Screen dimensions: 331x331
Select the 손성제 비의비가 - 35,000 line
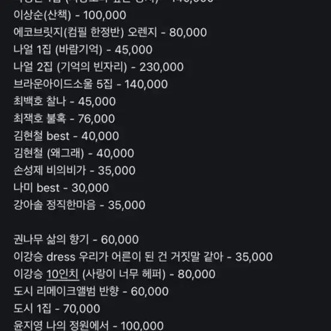pos(74,170)
